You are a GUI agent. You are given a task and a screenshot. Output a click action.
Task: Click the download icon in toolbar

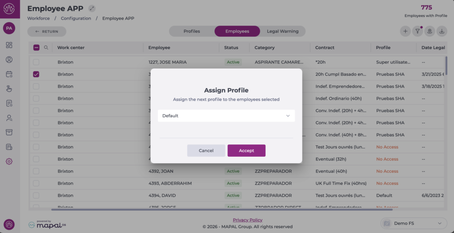click(x=442, y=31)
